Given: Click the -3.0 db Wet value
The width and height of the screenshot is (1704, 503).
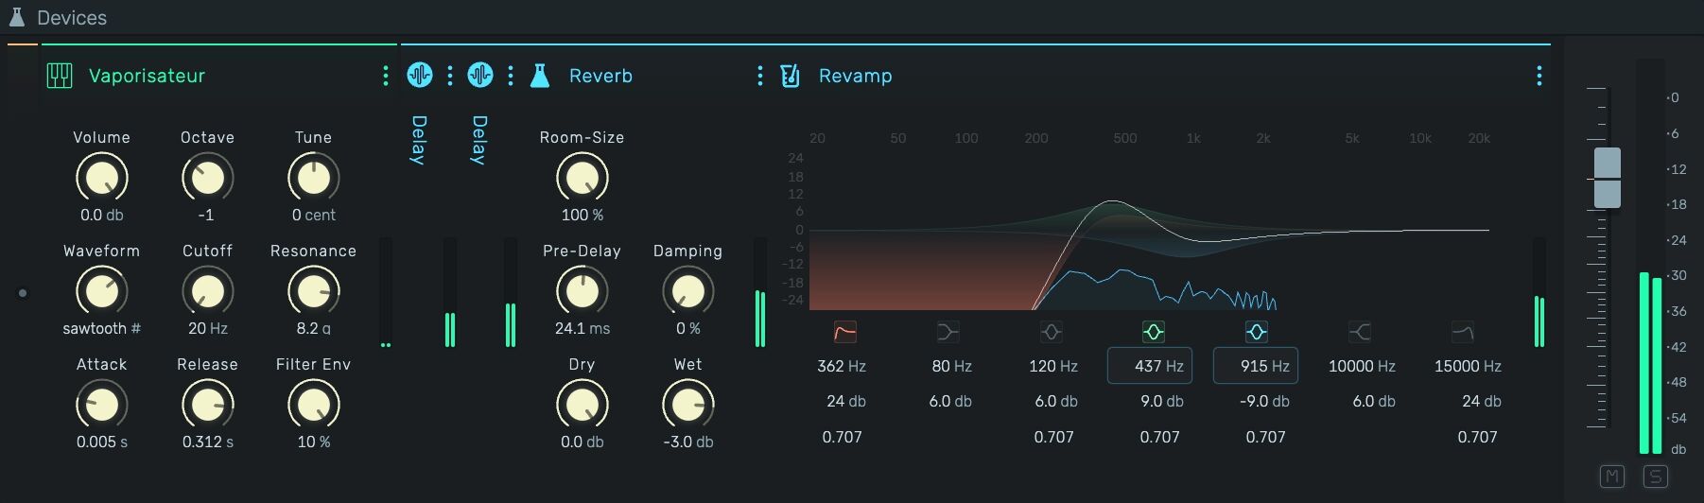Looking at the screenshot, I should coord(687,442).
